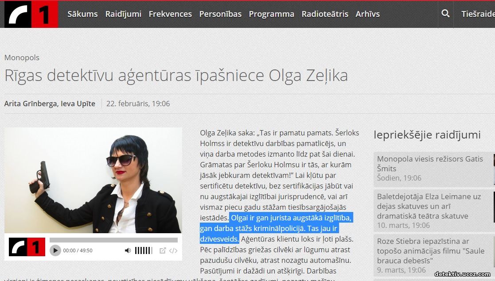Play the audio recording
495x281 pixels.
pyautogui.click(x=55, y=250)
